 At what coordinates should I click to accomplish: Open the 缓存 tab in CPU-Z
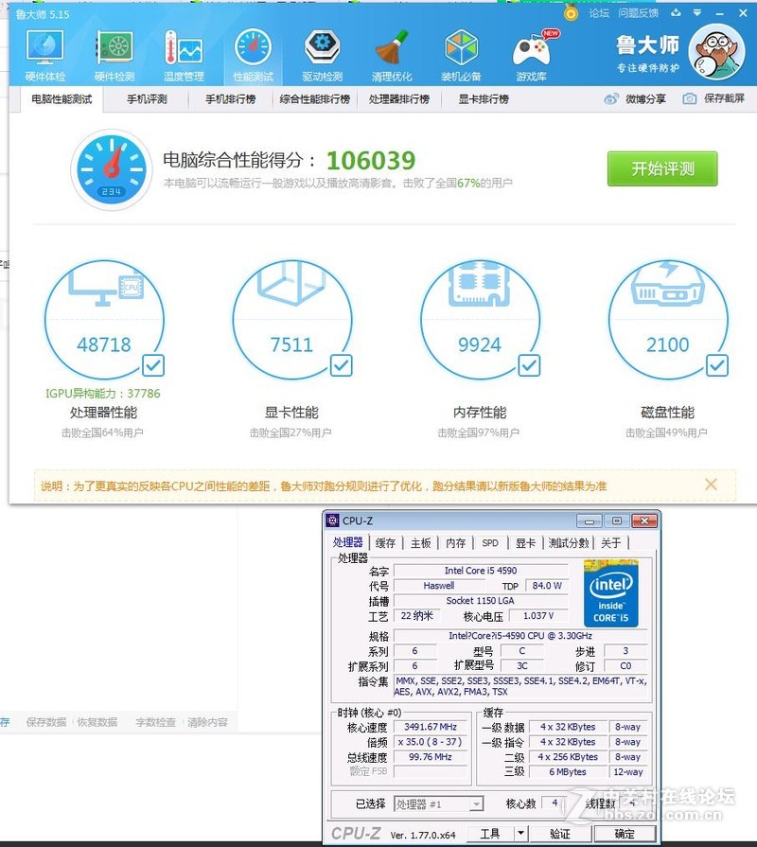click(385, 543)
